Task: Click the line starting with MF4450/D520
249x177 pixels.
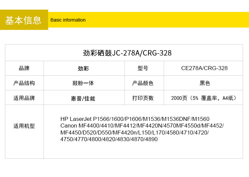Action: pyautogui.click(x=134, y=133)
